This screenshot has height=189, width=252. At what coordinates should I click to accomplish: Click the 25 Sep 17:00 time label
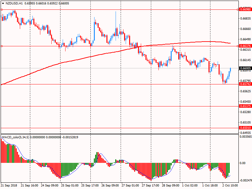(x=90, y=186)
